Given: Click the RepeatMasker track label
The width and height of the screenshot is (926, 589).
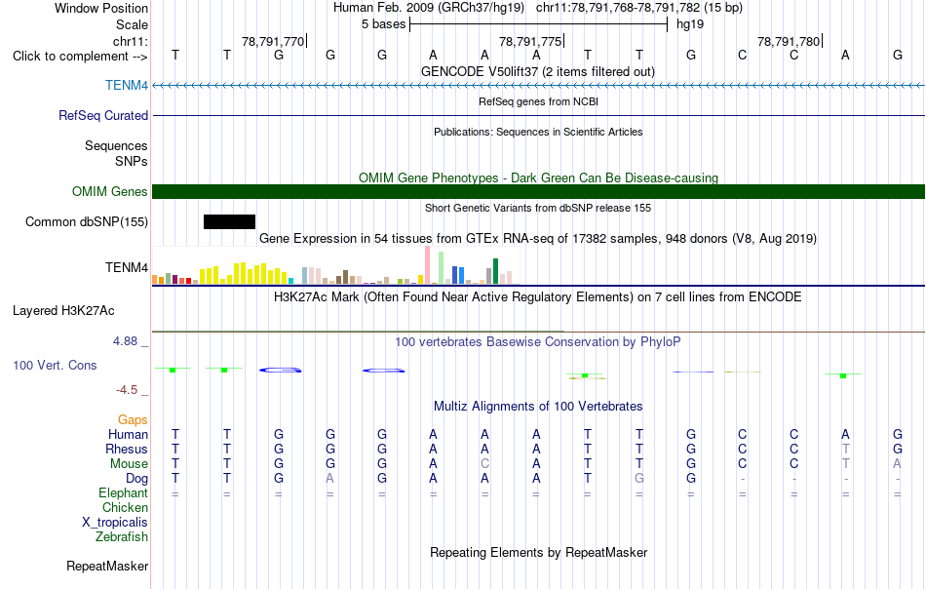Looking at the screenshot, I should (107, 566).
